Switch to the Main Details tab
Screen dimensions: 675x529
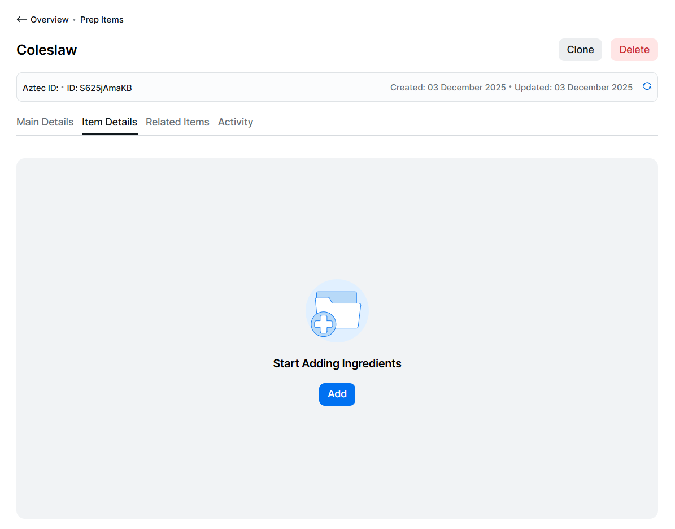pos(45,122)
